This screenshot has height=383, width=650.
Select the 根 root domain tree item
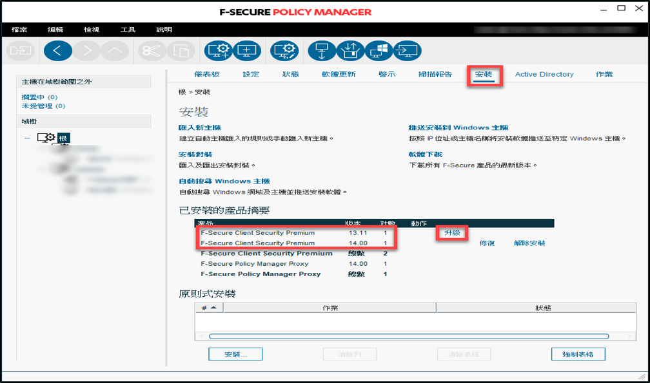(63, 138)
